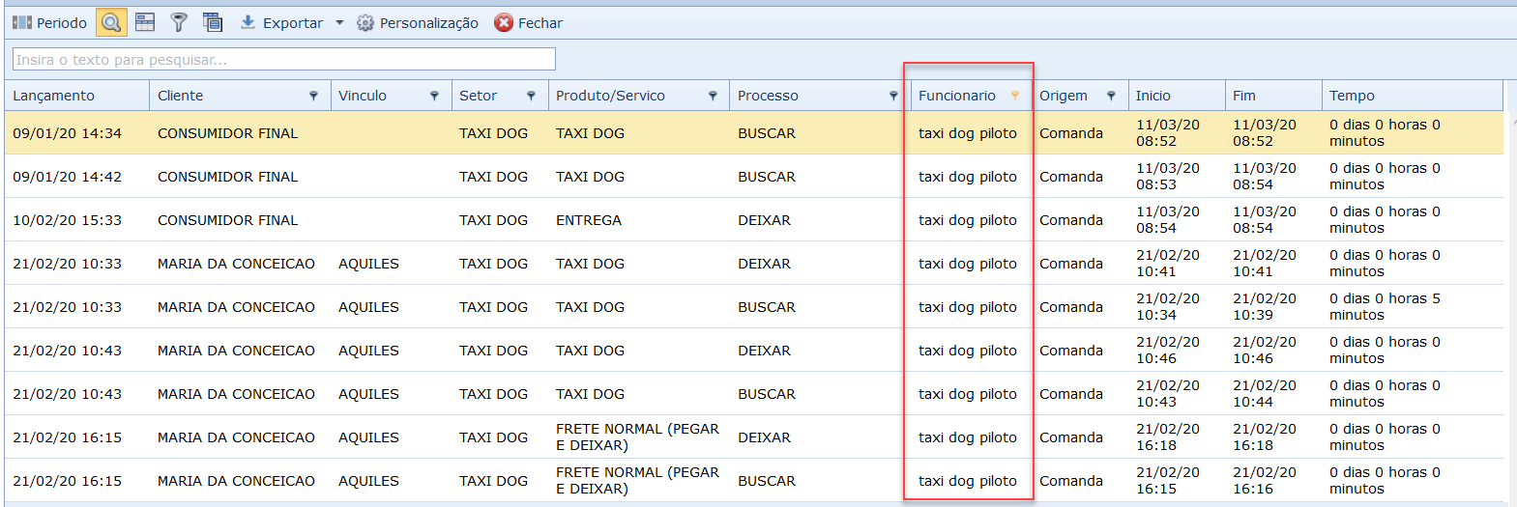1517x507 pixels.
Task: Click the group panel table icon
Action: pos(145,22)
